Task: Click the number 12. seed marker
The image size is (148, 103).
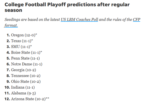Action: pos(7,99)
